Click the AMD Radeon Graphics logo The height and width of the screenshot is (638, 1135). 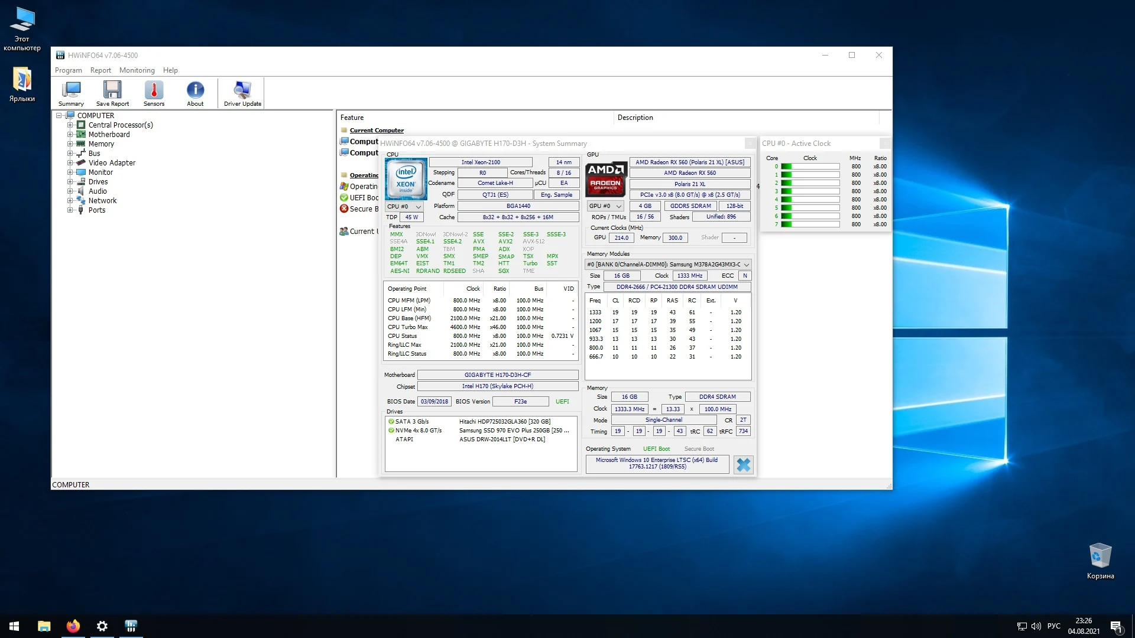tap(606, 179)
